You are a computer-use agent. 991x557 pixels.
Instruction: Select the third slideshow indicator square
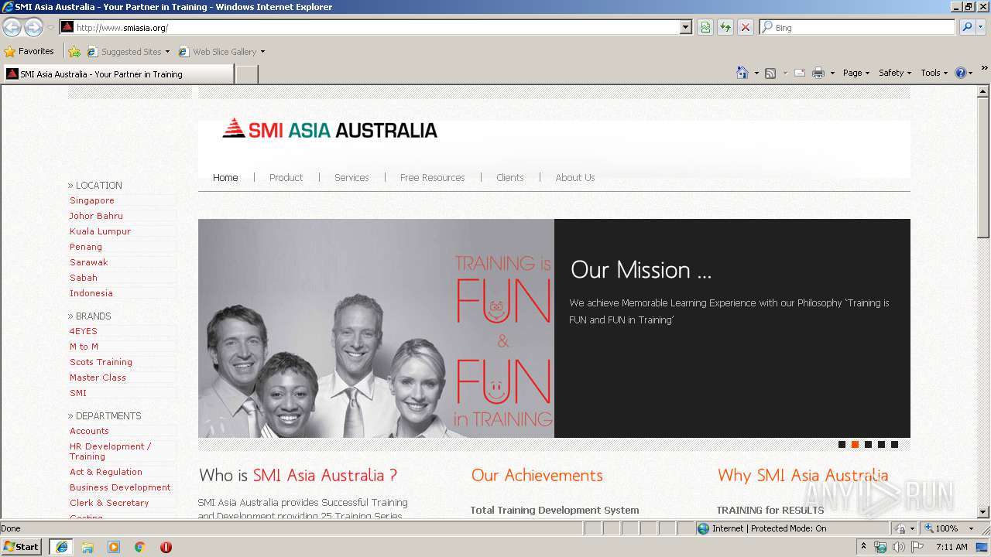click(868, 444)
